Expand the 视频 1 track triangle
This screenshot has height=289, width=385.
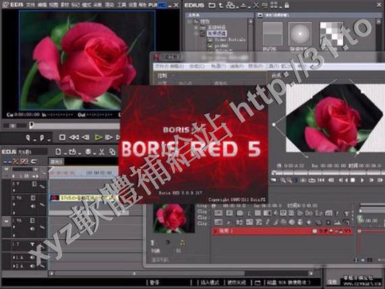216,231
